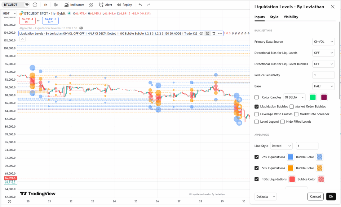
Task: Open Directional Bias for Liq. Level Bubbles dropdown
Action: click(323, 64)
